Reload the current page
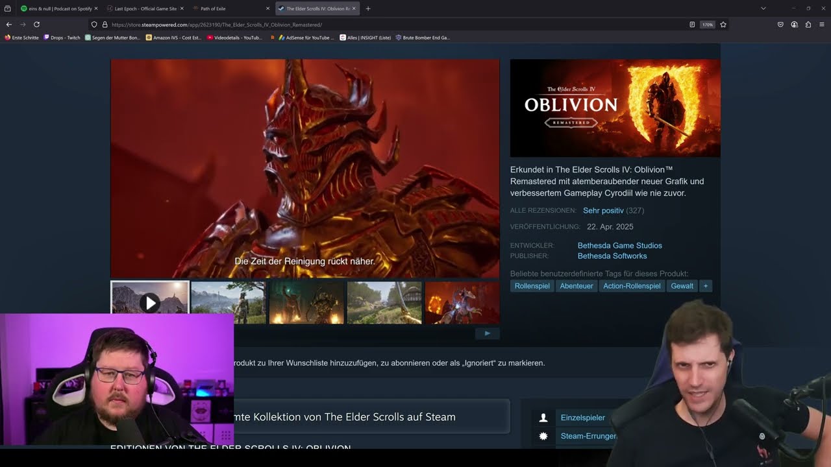Viewport: 831px width, 467px height. coord(36,25)
